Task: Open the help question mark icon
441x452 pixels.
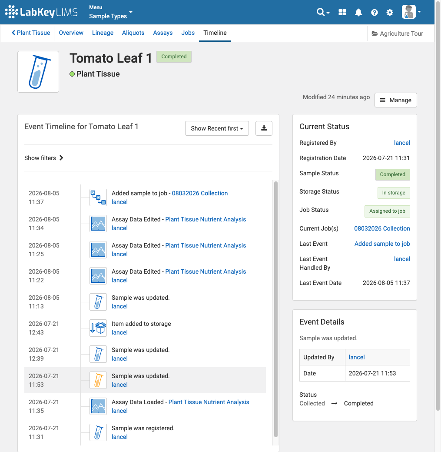Action: pos(374,12)
